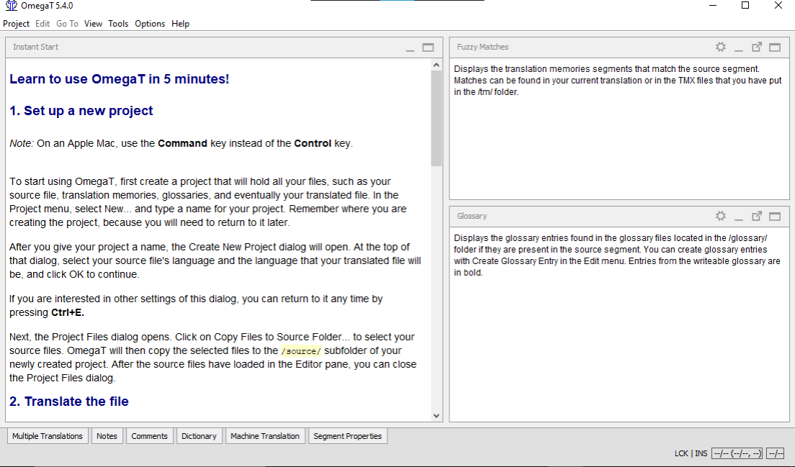Click the OmegaT application icon in title bar

pyautogui.click(x=11, y=6)
